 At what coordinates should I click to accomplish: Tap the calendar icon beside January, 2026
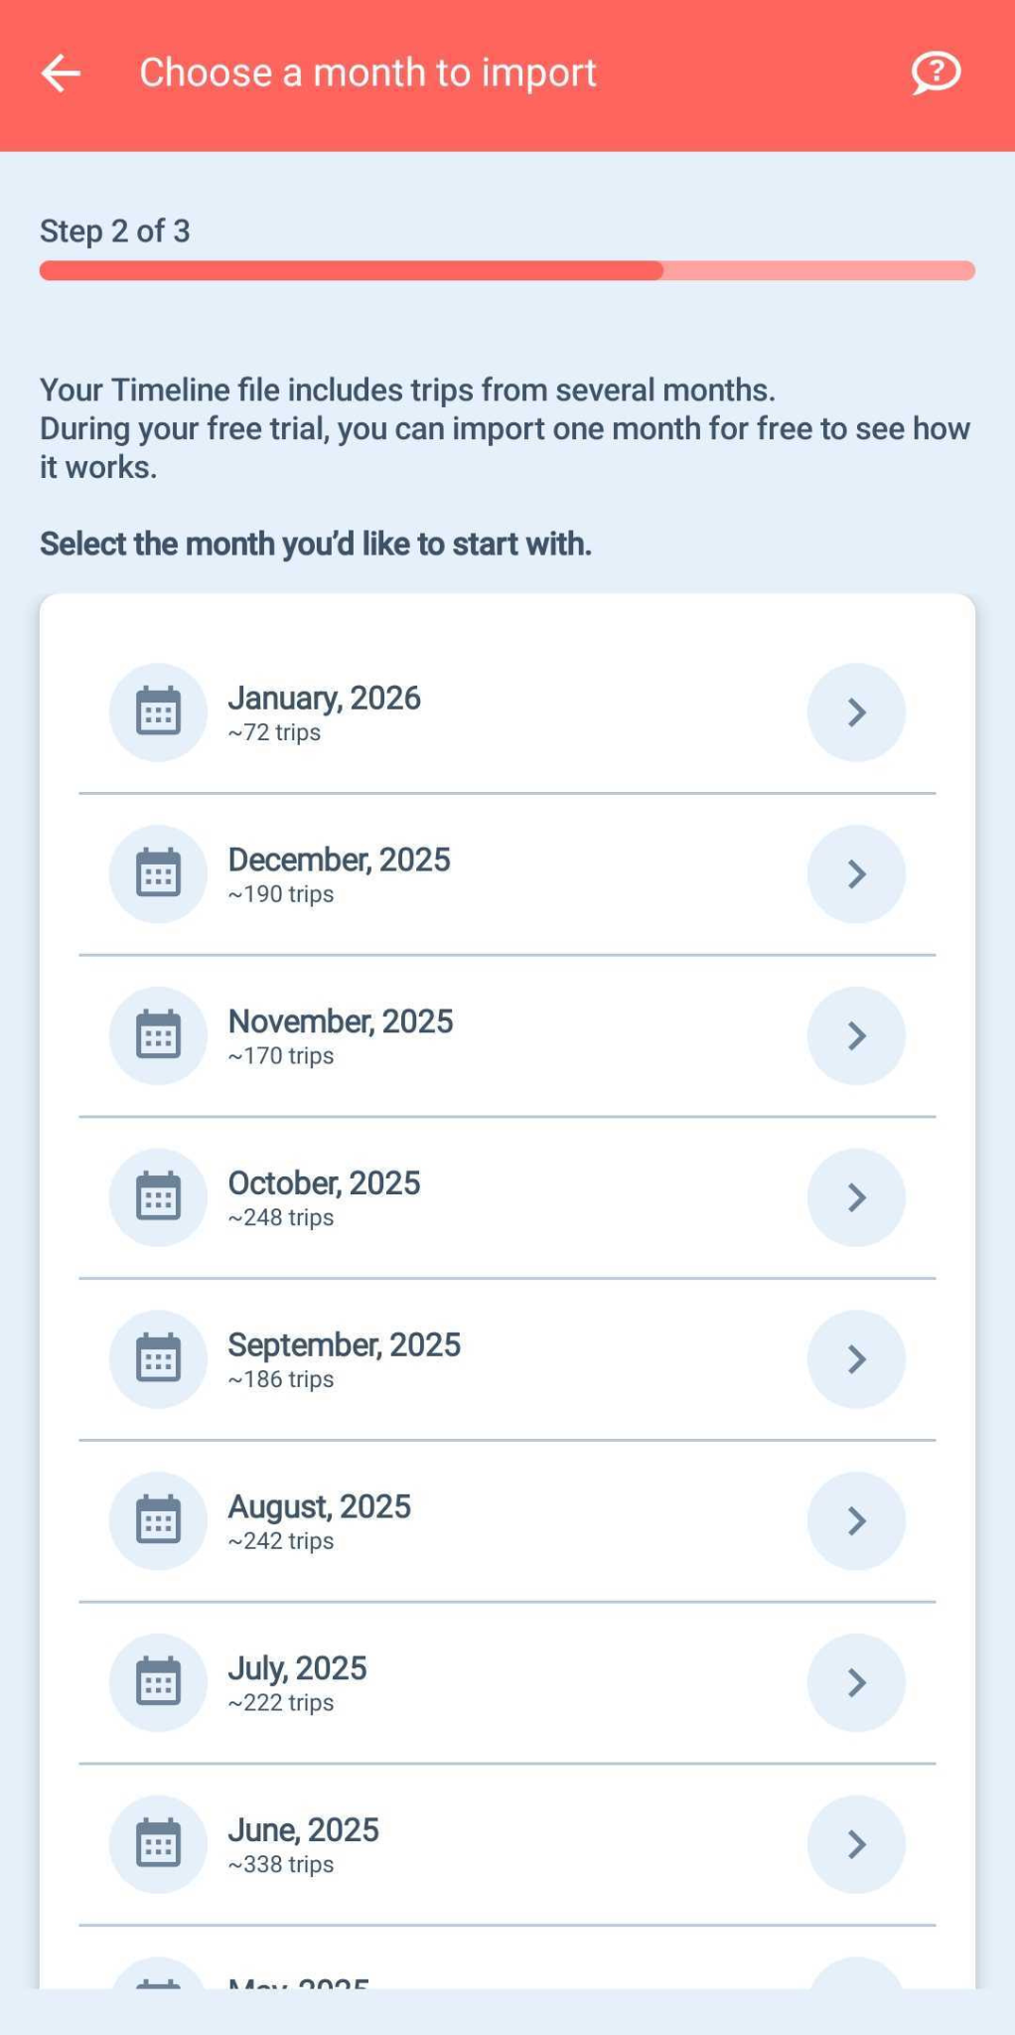[158, 712]
